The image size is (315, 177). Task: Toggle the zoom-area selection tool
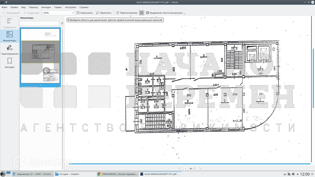(141, 13)
